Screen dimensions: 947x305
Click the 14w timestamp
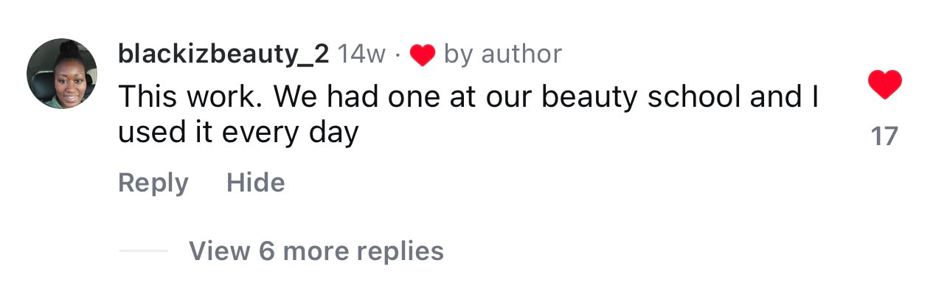click(361, 54)
